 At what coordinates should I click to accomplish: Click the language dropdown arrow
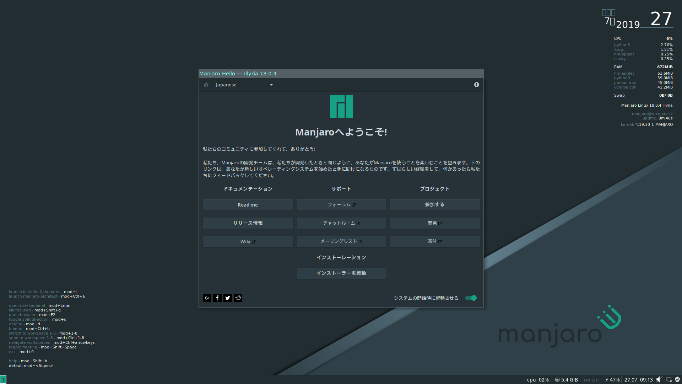point(271,85)
